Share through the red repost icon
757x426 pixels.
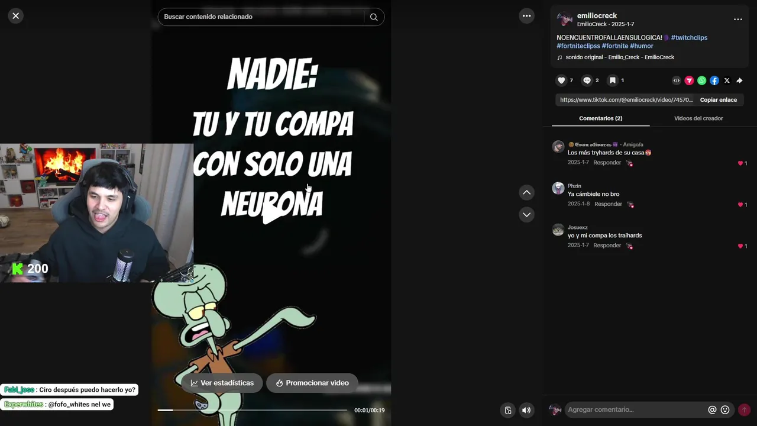[689, 80]
